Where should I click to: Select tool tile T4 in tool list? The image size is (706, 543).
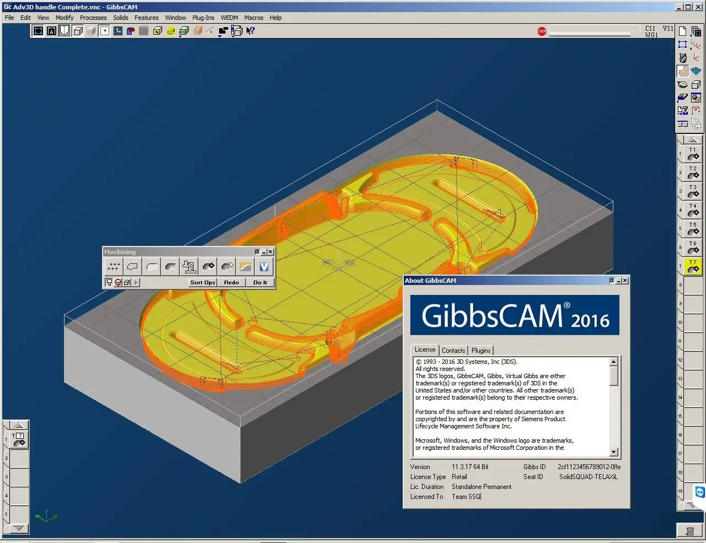[x=693, y=210]
